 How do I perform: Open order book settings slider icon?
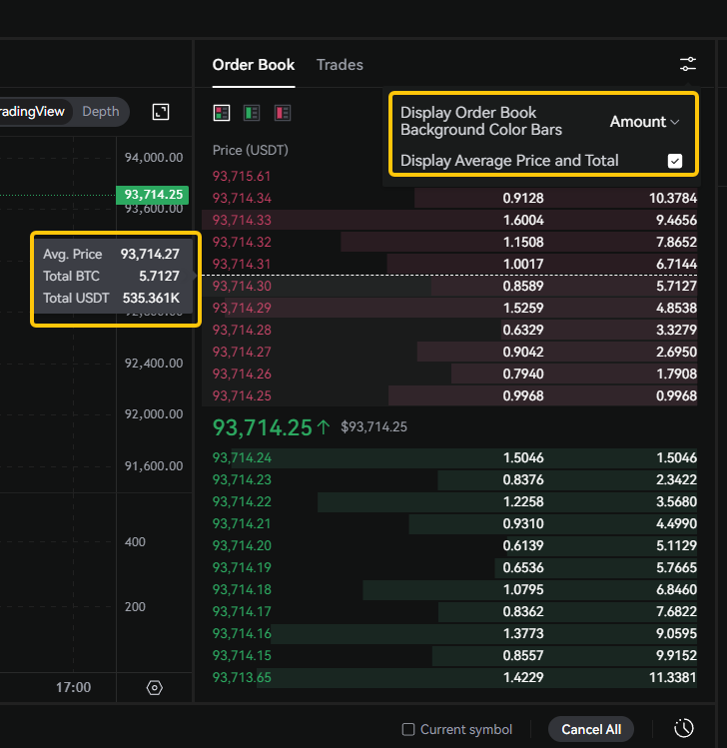click(x=688, y=65)
